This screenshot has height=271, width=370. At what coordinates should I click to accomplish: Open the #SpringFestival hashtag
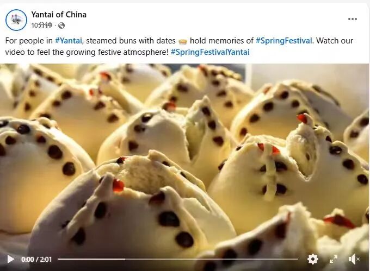pos(284,41)
